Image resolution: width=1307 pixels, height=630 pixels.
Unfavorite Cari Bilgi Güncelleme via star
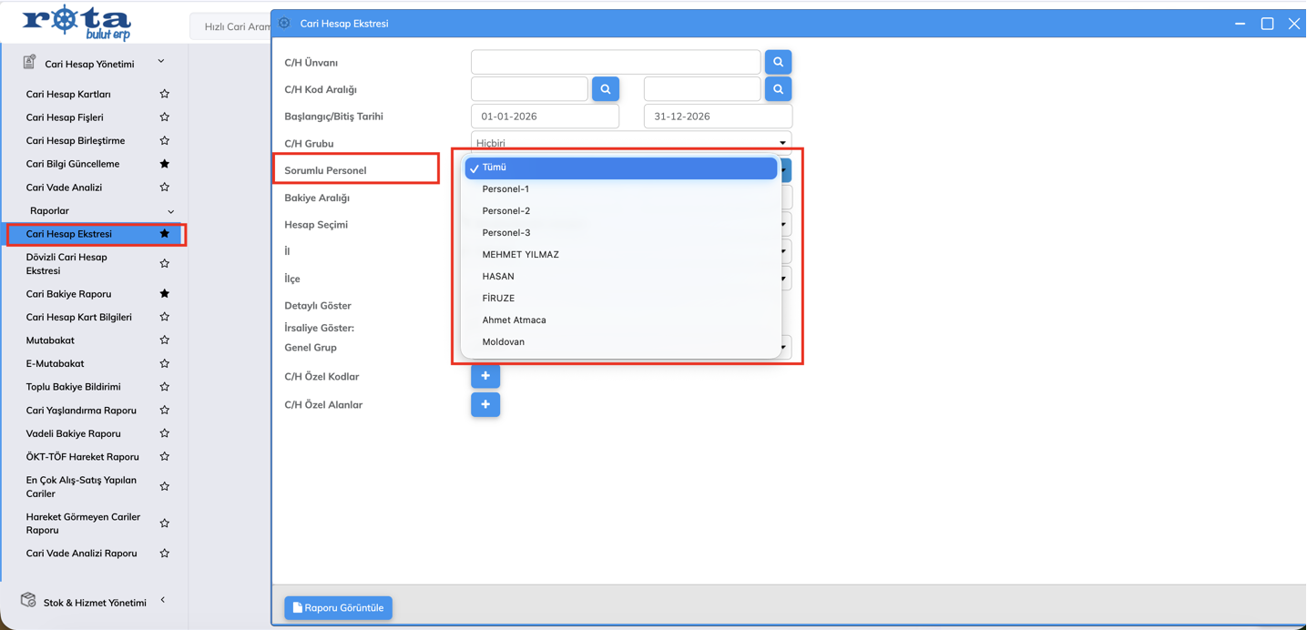pyautogui.click(x=165, y=164)
